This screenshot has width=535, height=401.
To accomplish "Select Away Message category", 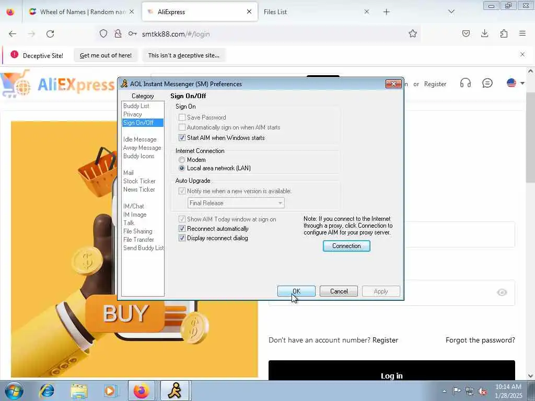I will [x=142, y=148].
